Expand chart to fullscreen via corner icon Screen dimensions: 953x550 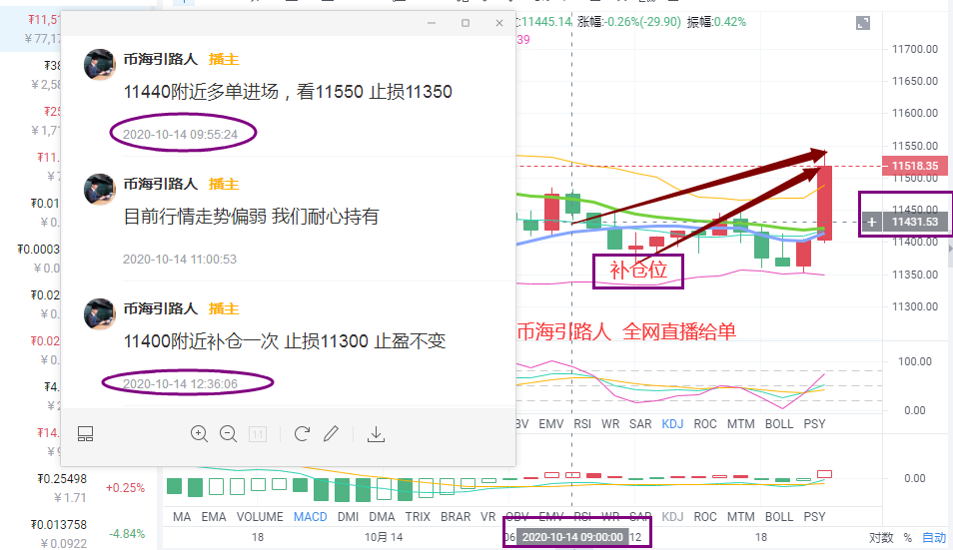click(863, 23)
